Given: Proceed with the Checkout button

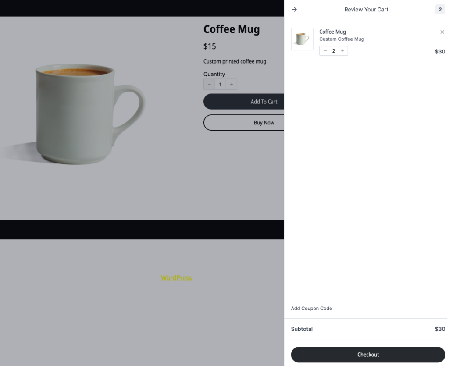Looking at the screenshot, I should coord(368,355).
